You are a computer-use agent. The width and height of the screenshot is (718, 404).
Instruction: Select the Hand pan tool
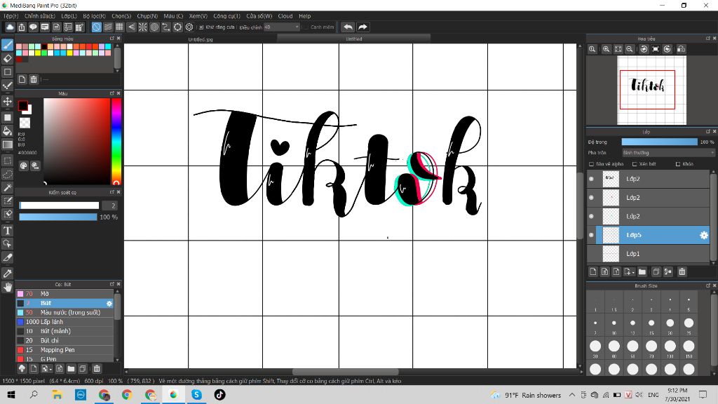[7, 287]
